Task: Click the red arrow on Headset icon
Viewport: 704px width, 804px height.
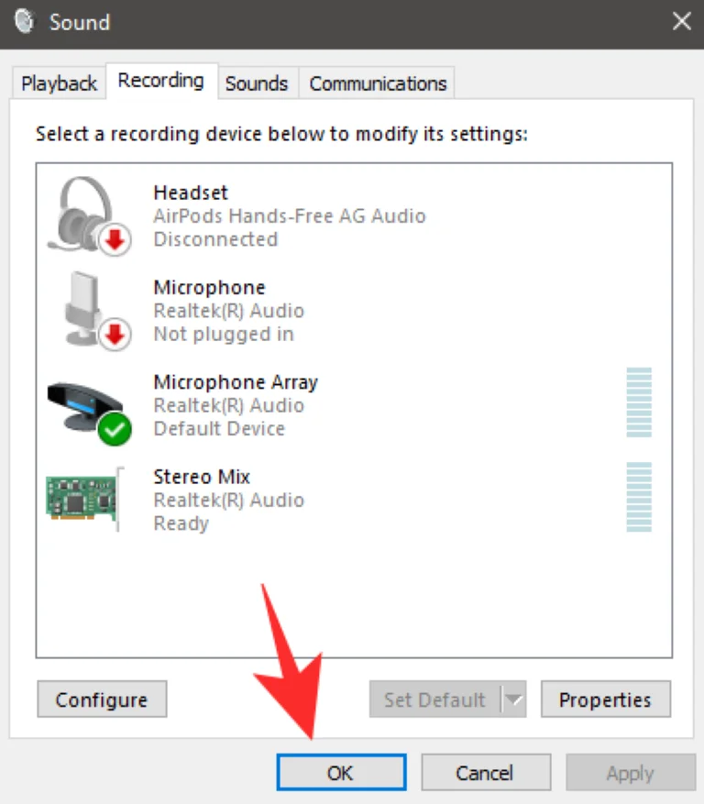Action: click(x=115, y=241)
